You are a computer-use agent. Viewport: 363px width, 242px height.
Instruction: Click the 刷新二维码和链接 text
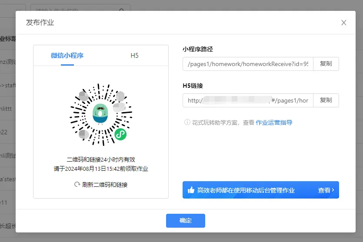(105, 185)
